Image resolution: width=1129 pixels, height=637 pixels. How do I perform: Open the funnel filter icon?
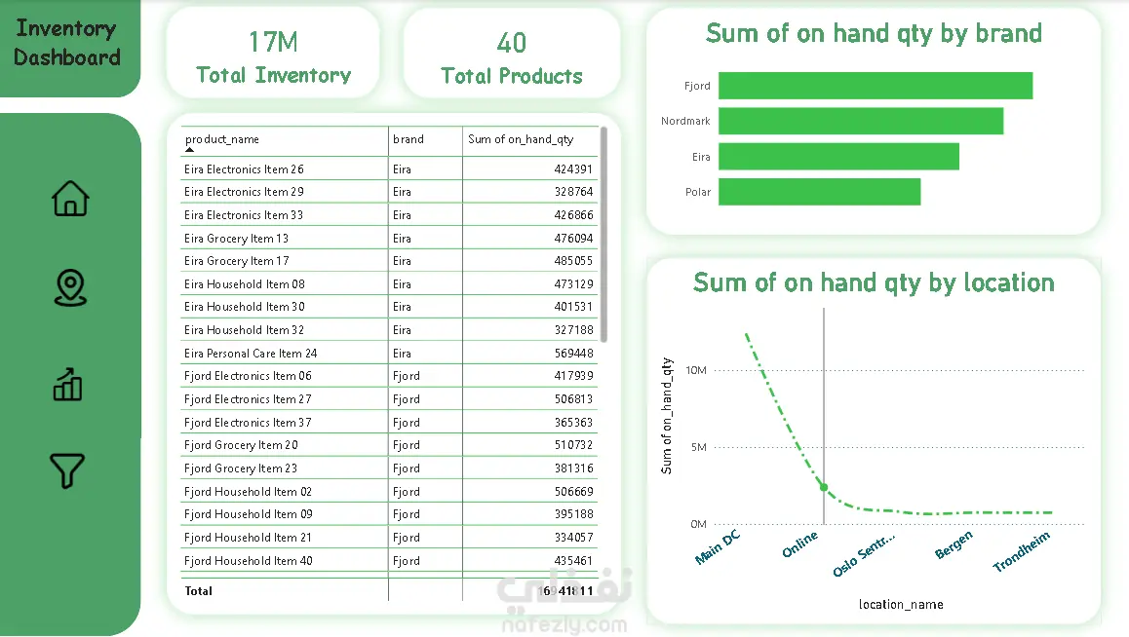click(x=67, y=470)
